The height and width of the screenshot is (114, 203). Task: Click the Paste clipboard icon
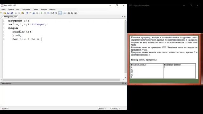coord(23,13)
